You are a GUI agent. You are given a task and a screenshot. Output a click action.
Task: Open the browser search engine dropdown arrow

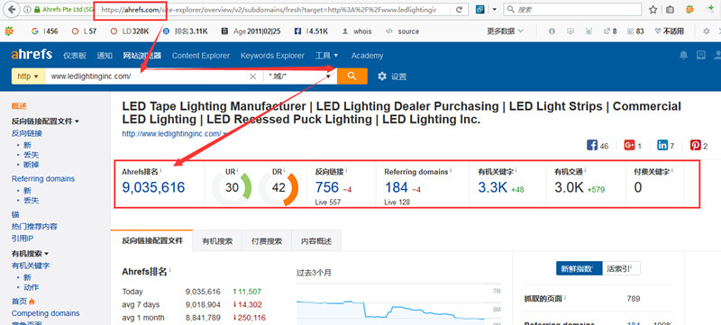pos(494,9)
